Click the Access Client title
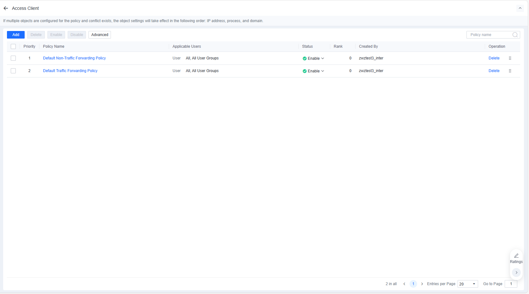 (25, 8)
